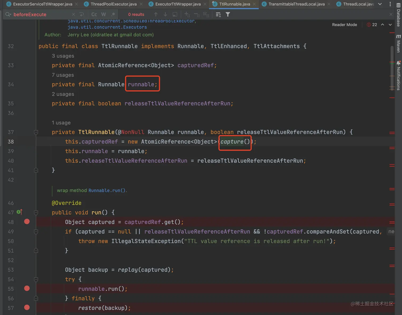This screenshot has height=315, width=402.
Task: Show hidden editor tabs dropdown
Action: [380, 4]
